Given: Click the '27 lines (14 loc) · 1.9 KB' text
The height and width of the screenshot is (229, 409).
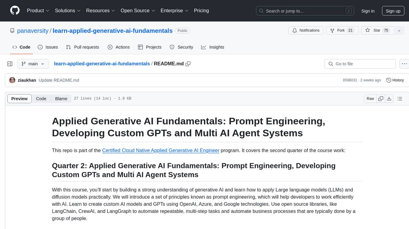Looking at the screenshot, I should coord(102,99).
